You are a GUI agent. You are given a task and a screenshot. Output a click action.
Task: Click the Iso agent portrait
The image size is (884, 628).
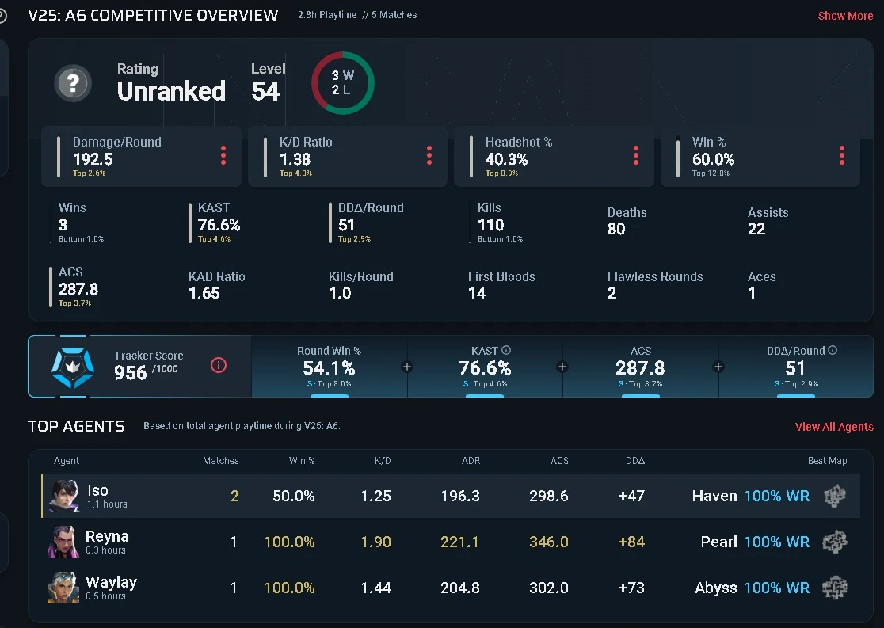click(63, 497)
